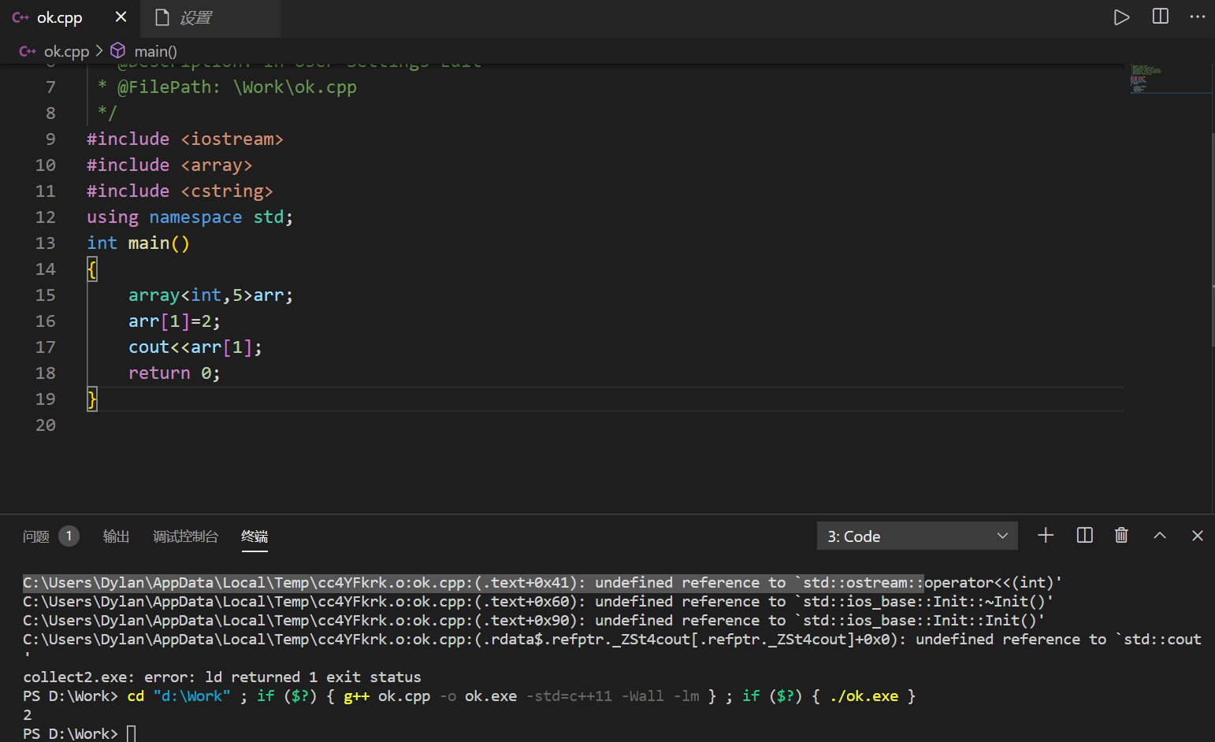1215x742 pixels.
Task: Click on line '#include <array>'
Action: tap(169, 165)
